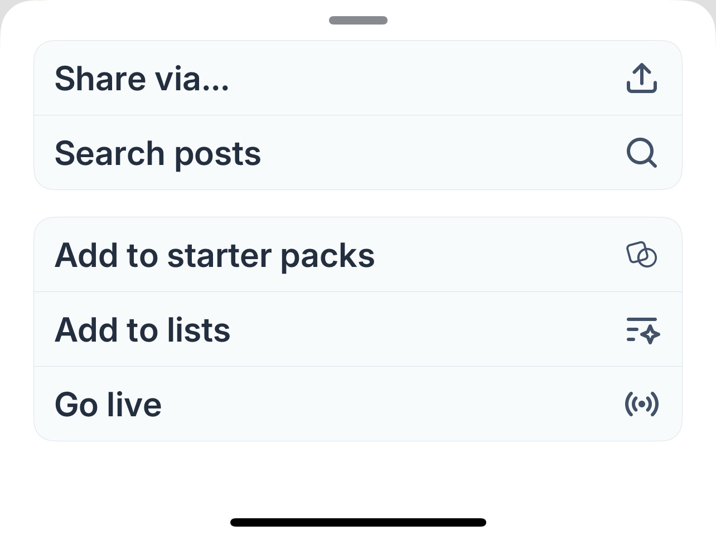
Task: Click the 'Go live' text label
Action: [x=108, y=405]
